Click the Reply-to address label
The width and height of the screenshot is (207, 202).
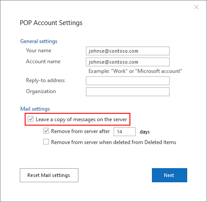click(x=45, y=80)
